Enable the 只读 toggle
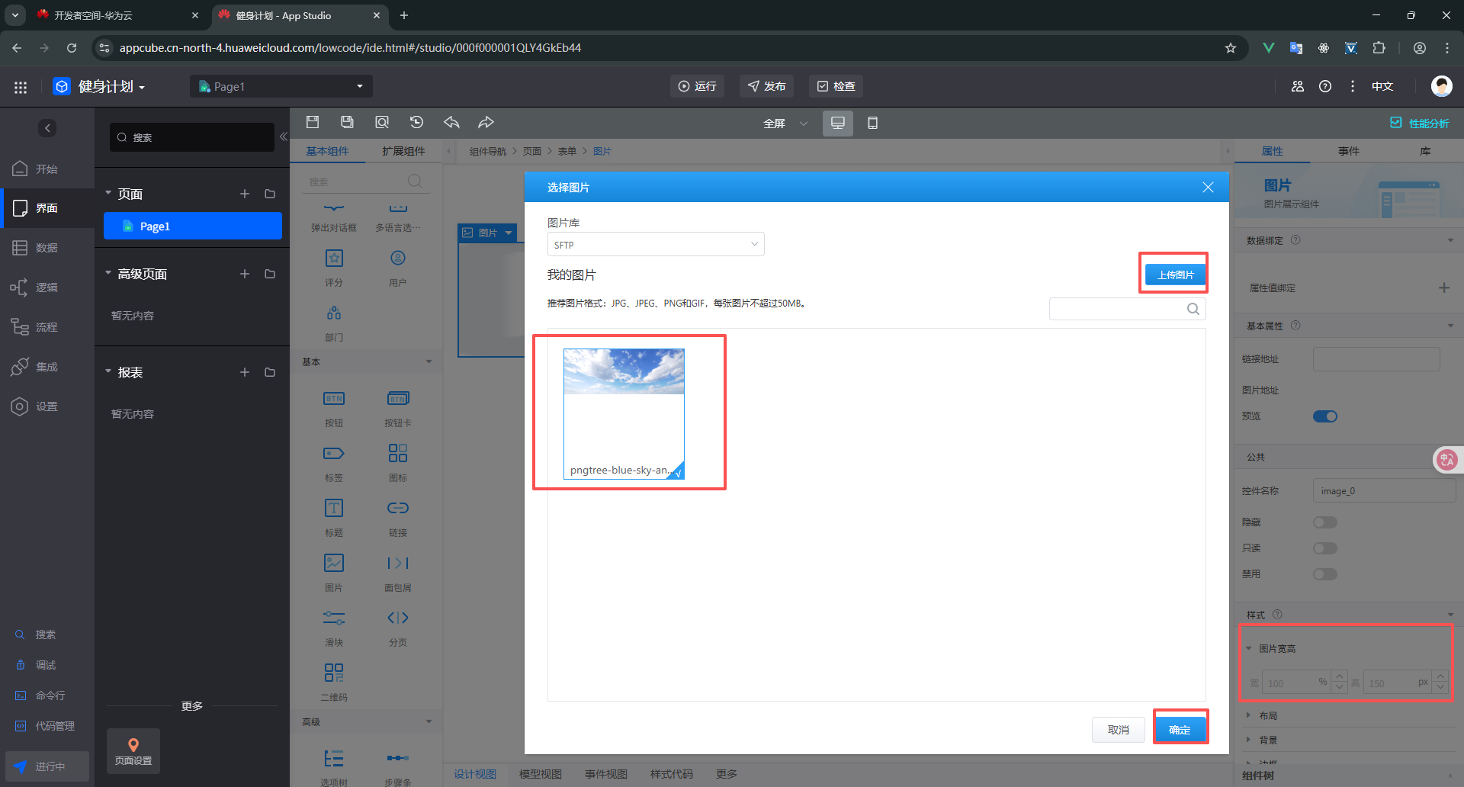This screenshot has width=1464, height=787. click(1324, 548)
